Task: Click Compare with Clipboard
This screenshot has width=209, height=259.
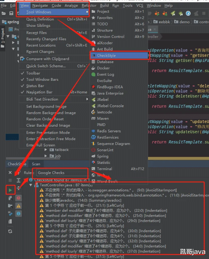Action: (x=54, y=59)
